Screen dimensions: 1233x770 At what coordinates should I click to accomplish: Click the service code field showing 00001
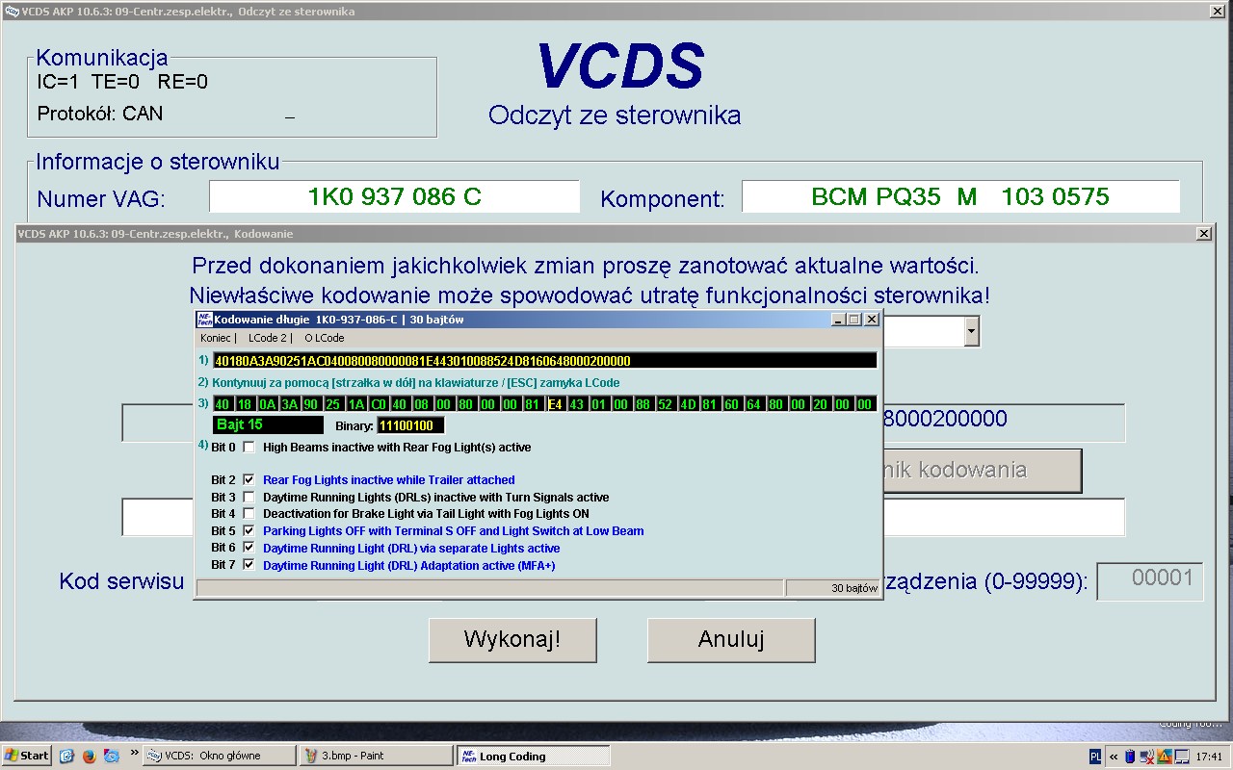click(x=1150, y=580)
